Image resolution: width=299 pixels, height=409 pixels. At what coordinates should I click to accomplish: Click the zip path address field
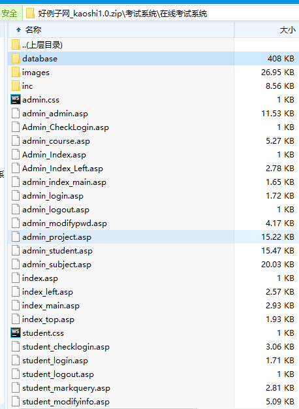tap(162, 13)
